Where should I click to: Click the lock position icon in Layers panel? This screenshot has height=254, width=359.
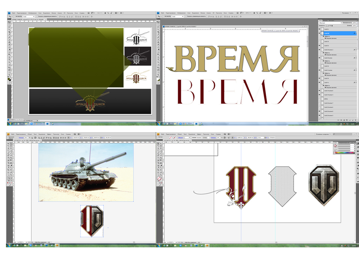(x=330, y=26)
